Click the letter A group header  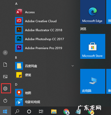coord(16,4)
